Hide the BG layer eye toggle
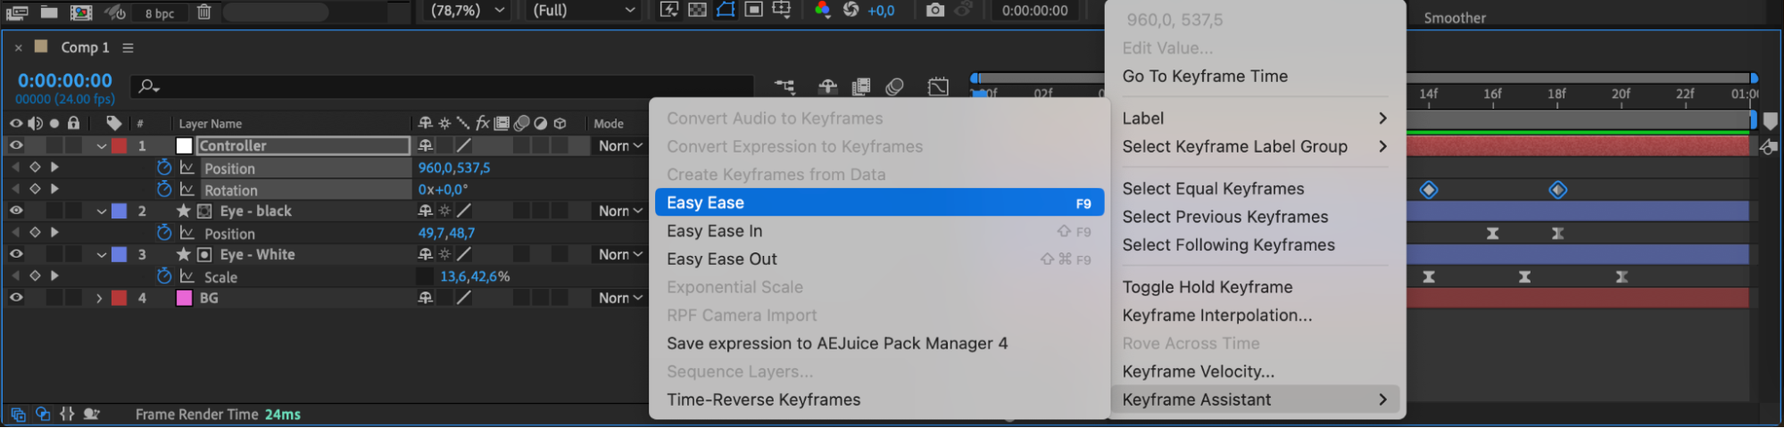Image resolution: width=1784 pixels, height=428 pixels. click(x=16, y=298)
